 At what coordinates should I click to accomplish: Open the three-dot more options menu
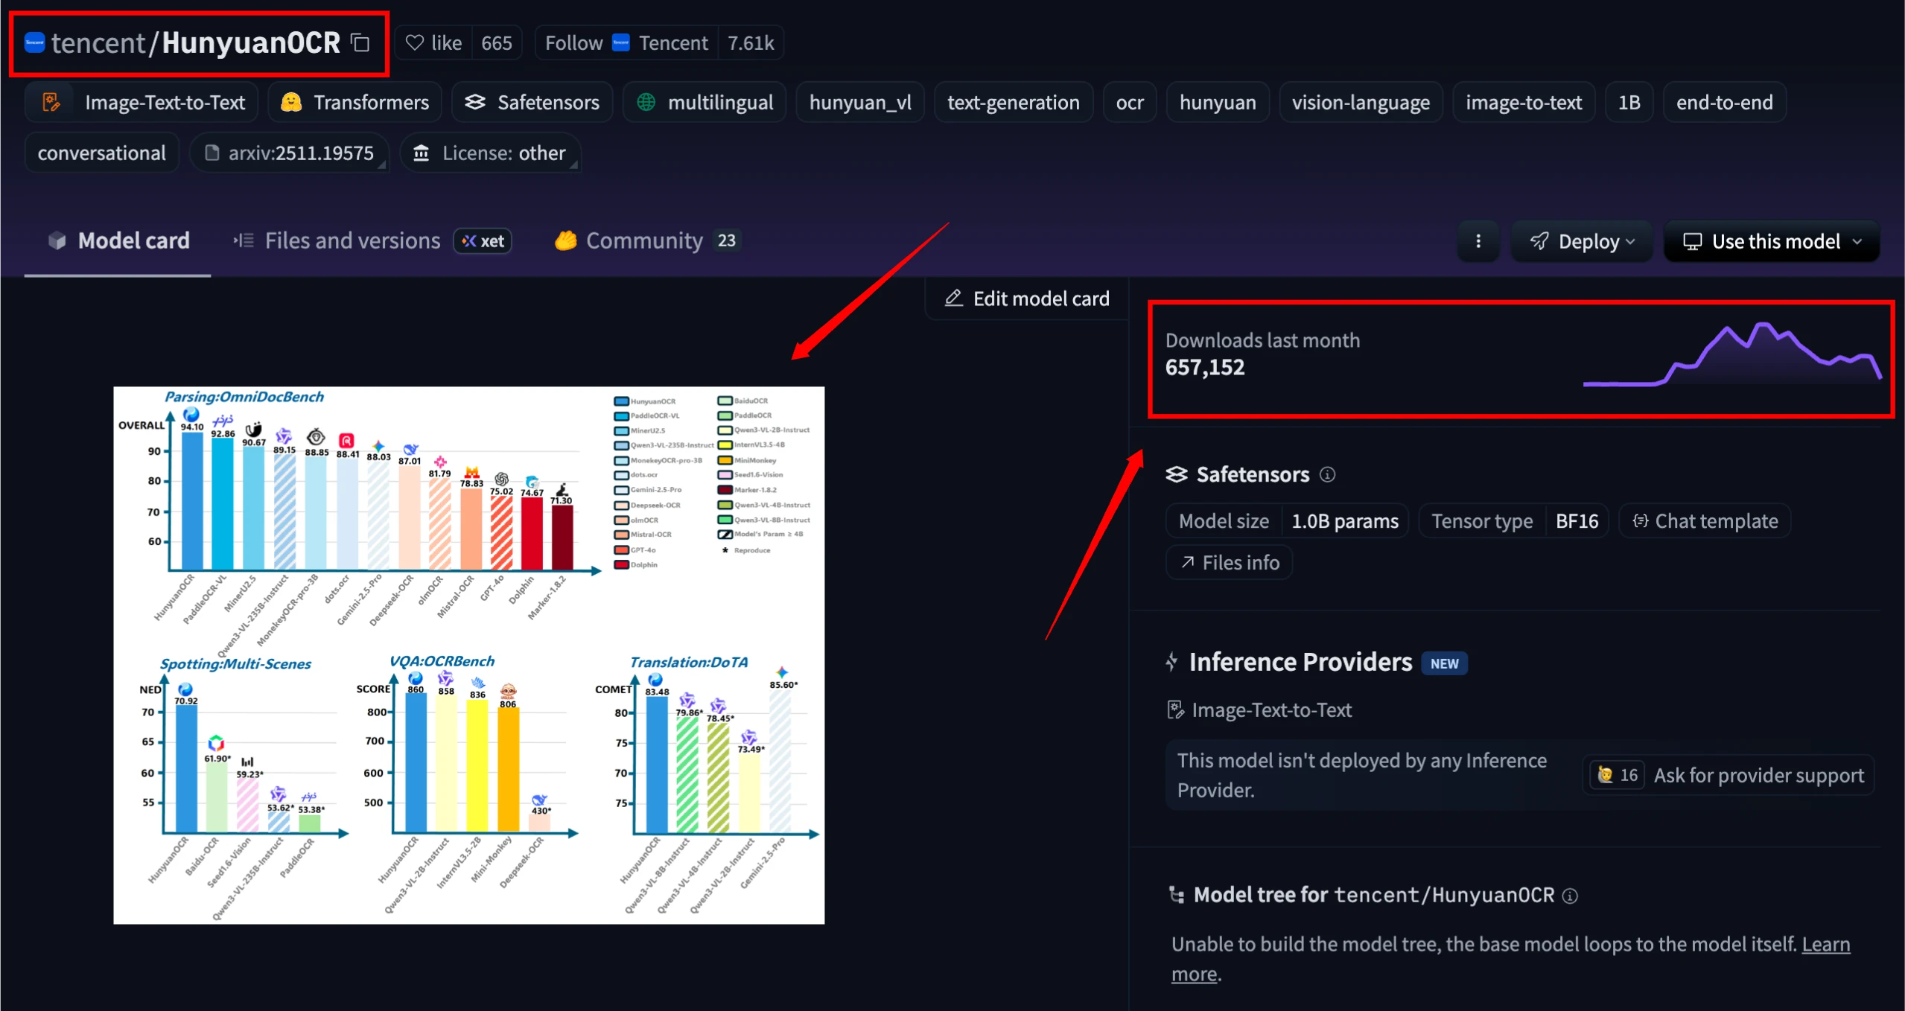click(x=1478, y=241)
